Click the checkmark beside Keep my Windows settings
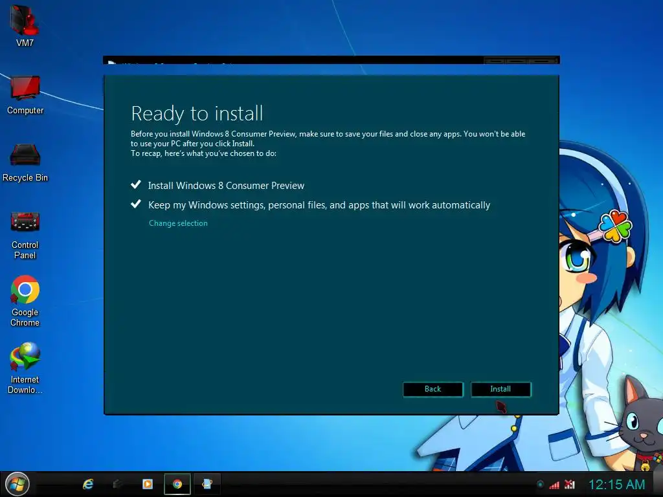 [136, 204]
